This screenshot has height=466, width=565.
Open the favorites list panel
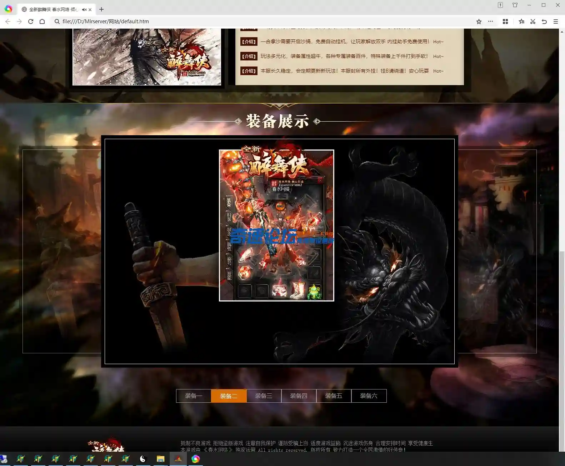(x=521, y=21)
